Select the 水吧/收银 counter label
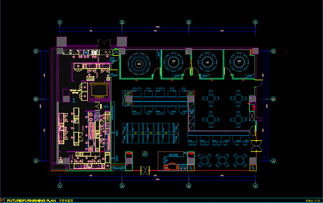 (173, 155)
